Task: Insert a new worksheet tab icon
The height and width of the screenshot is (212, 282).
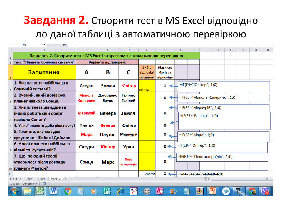Action: click(x=67, y=179)
